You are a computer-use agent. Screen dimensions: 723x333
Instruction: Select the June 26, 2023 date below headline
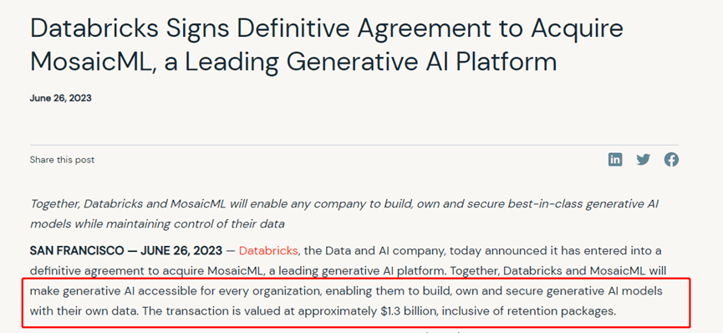60,98
